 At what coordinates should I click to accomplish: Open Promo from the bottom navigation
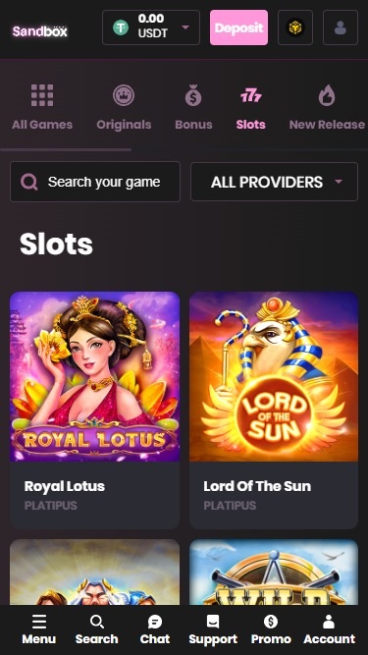271,629
